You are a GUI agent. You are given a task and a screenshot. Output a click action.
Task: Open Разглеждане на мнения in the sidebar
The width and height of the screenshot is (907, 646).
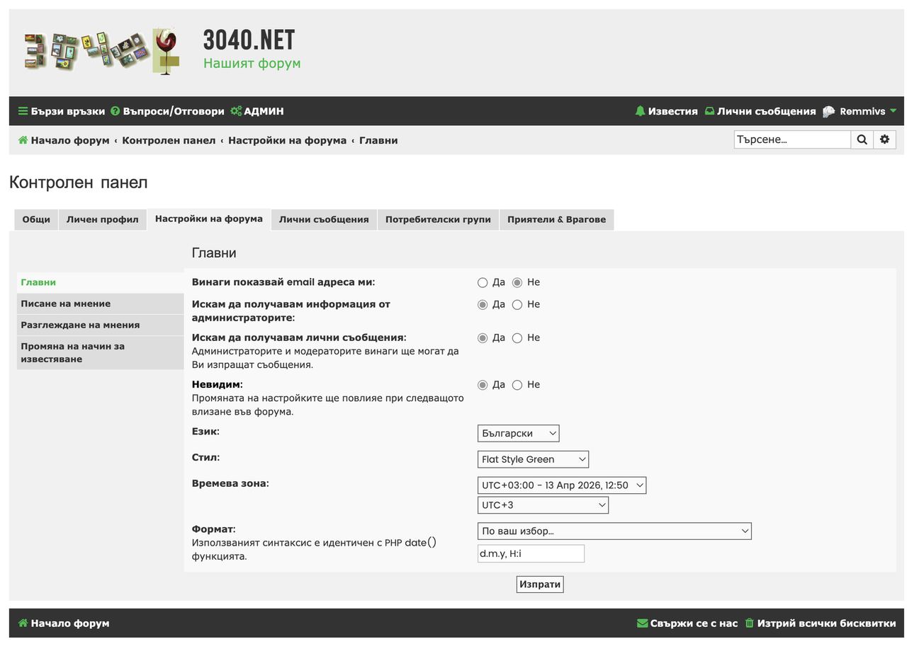click(x=100, y=325)
